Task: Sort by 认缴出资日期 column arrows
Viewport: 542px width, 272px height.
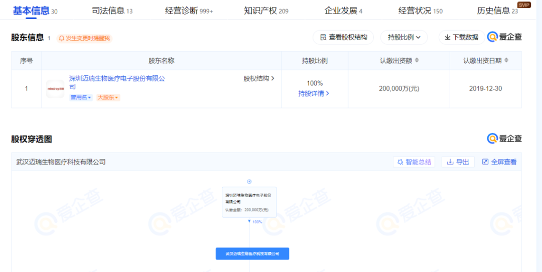Action: click(x=506, y=61)
